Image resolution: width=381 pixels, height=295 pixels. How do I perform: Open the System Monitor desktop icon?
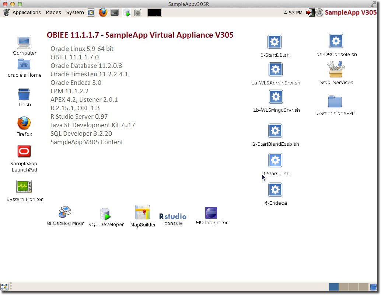point(24,187)
